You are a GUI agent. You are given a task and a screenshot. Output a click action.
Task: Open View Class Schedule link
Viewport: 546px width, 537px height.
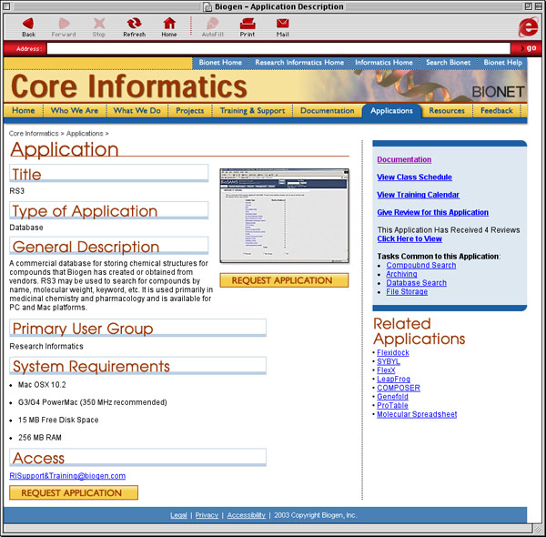pyautogui.click(x=414, y=177)
